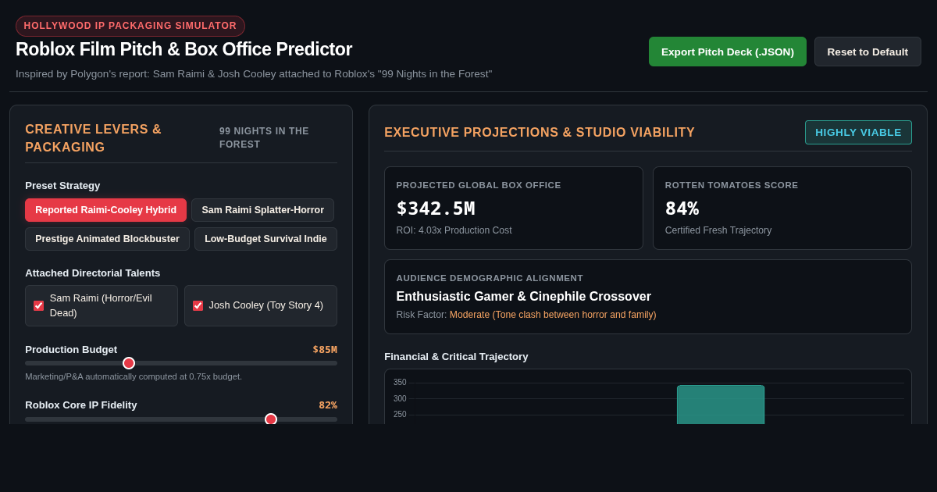Select Reported Raimi-Cooley Hybrid preset
The height and width of the screenshot is (492, 937).
pos(105,210)
